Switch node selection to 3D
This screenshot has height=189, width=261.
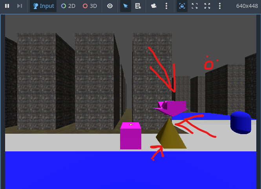coord(90,6)
